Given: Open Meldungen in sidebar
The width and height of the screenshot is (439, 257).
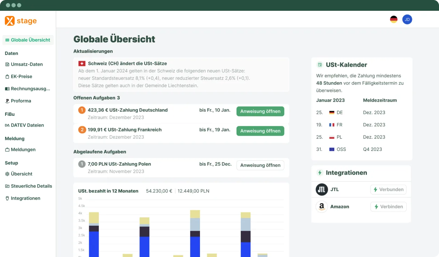Looking at the screenshot, I should tap(20, 150).
